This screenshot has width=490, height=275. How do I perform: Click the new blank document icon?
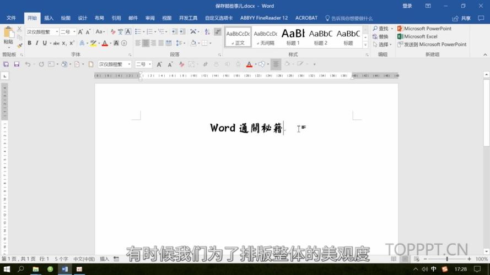pos(91,64)
